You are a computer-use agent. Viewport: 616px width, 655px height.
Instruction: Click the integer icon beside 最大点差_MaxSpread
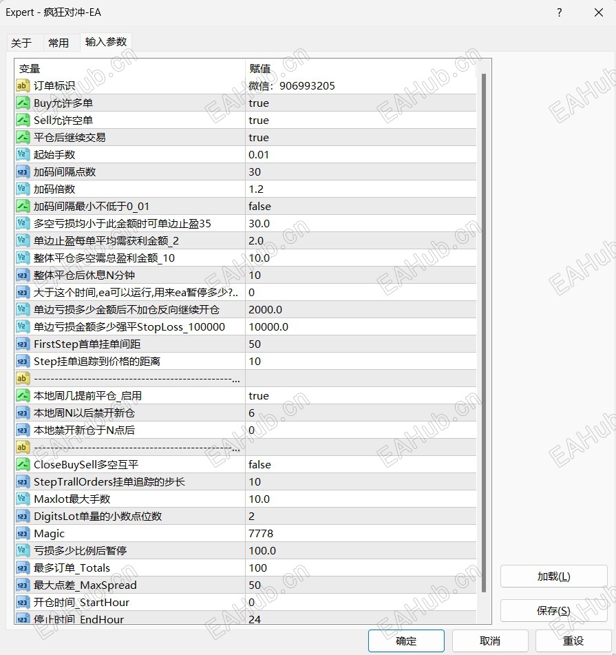click(x=23, y=585)
